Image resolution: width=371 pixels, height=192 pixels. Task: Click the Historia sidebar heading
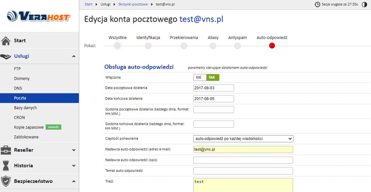click(x=23, y=165)
